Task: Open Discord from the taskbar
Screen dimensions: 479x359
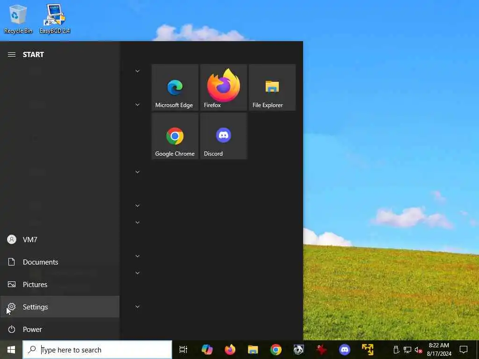Action: (x=345, y=350)
